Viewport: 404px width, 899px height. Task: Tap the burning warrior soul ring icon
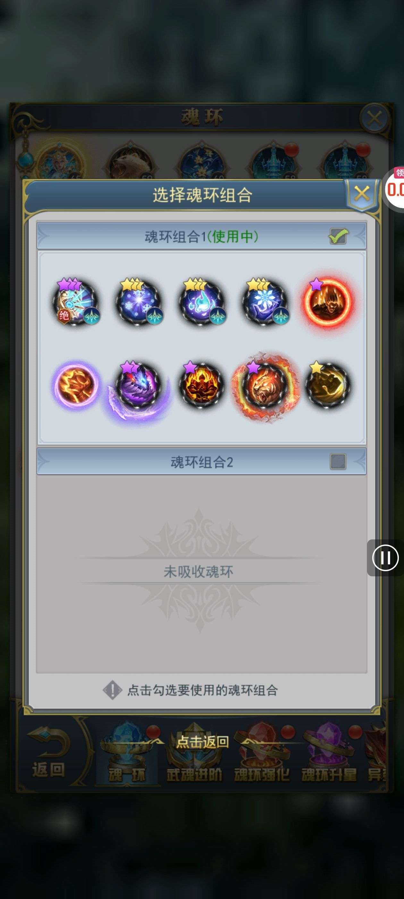coord(202,385)
